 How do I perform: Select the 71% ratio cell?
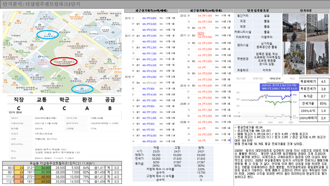[x=85, y=181]
